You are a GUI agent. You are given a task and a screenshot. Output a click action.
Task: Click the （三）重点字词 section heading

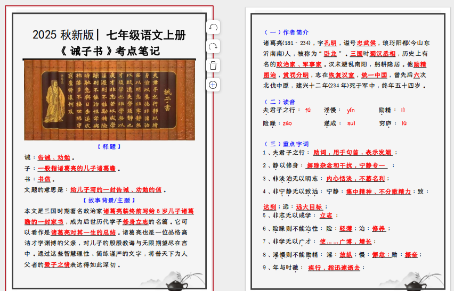point(286,144)
